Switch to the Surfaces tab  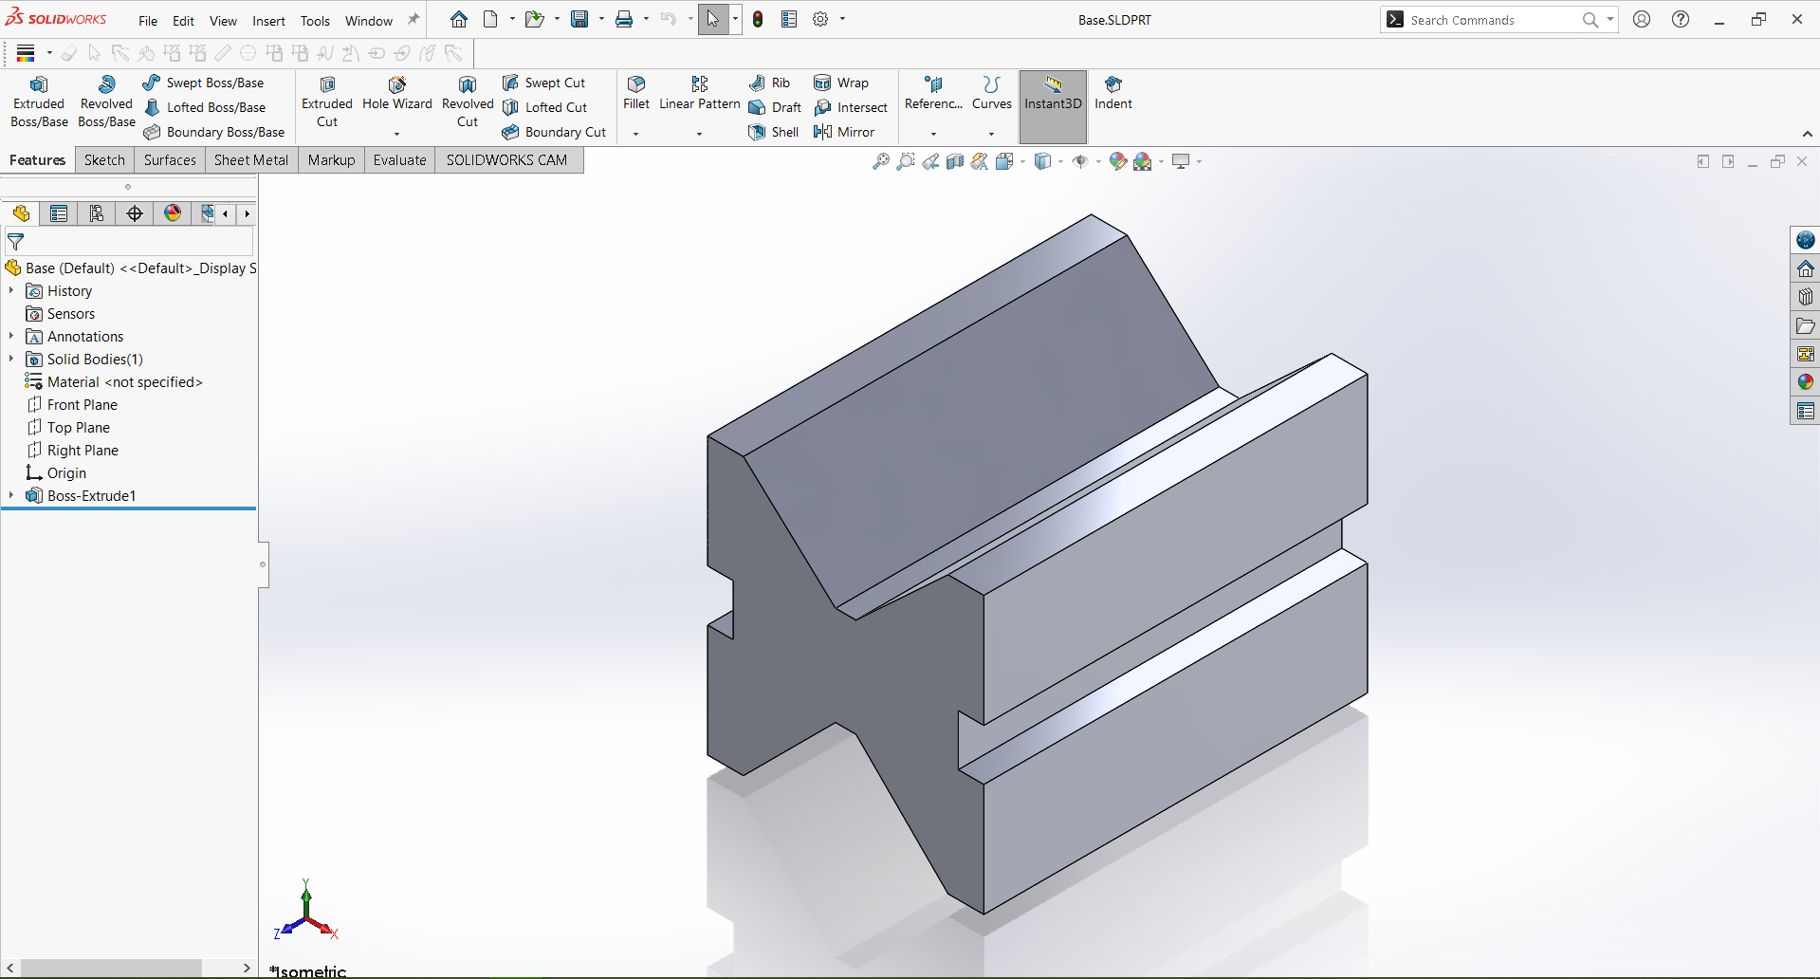pos(170,159)
